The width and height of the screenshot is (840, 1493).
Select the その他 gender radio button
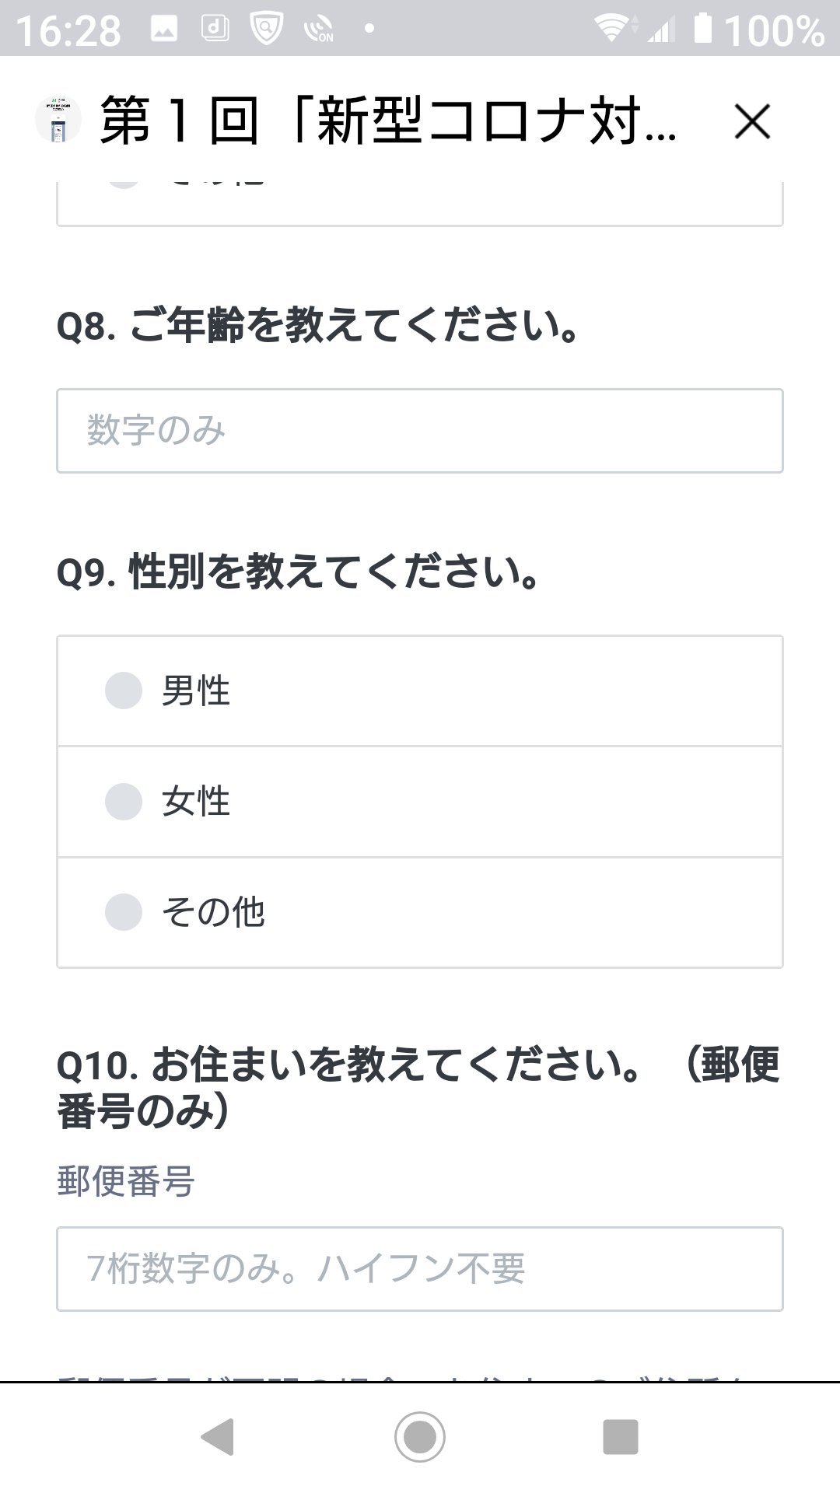pos(124,912)
